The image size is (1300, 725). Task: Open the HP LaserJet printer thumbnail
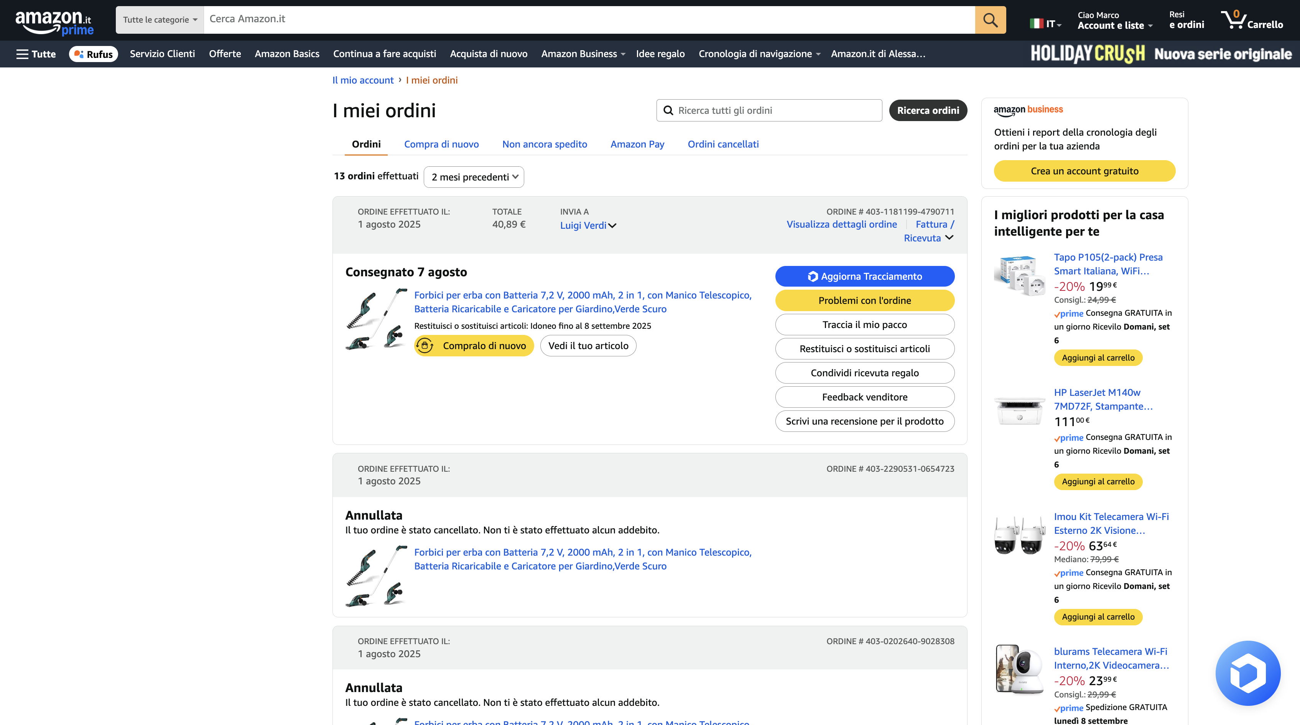click(1019, 410)
